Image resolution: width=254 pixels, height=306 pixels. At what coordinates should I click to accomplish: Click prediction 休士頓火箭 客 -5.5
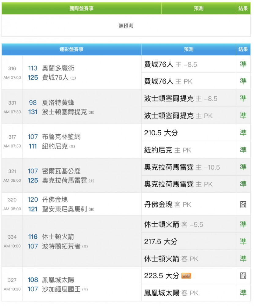[x=174, y=224]
